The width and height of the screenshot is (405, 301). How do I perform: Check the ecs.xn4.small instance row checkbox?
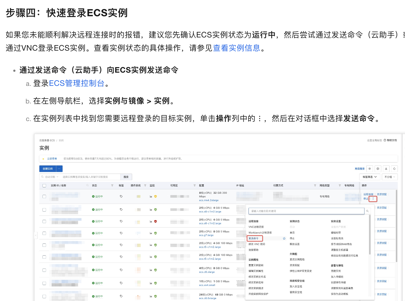coord(44,283)
